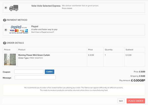Click the PayPal Secure logo

point(19,27)
